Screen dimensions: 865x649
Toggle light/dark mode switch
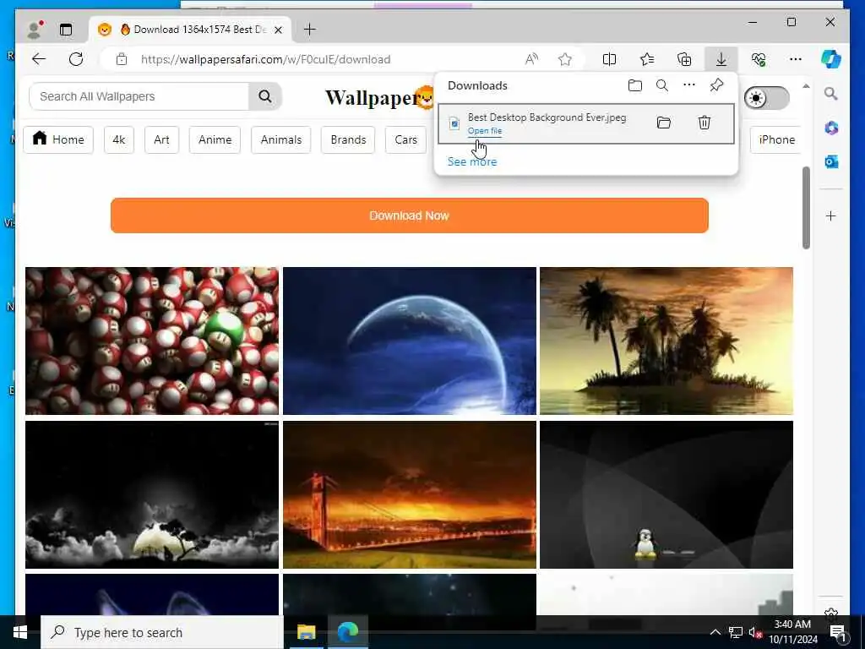[x=766, y=98]
